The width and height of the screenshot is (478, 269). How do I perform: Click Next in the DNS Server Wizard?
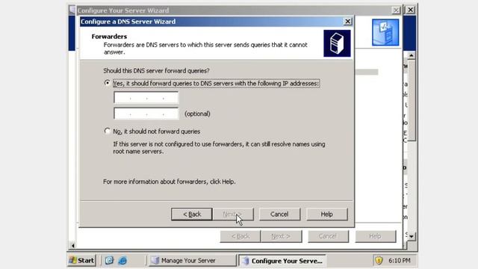[x=233, y=214]
